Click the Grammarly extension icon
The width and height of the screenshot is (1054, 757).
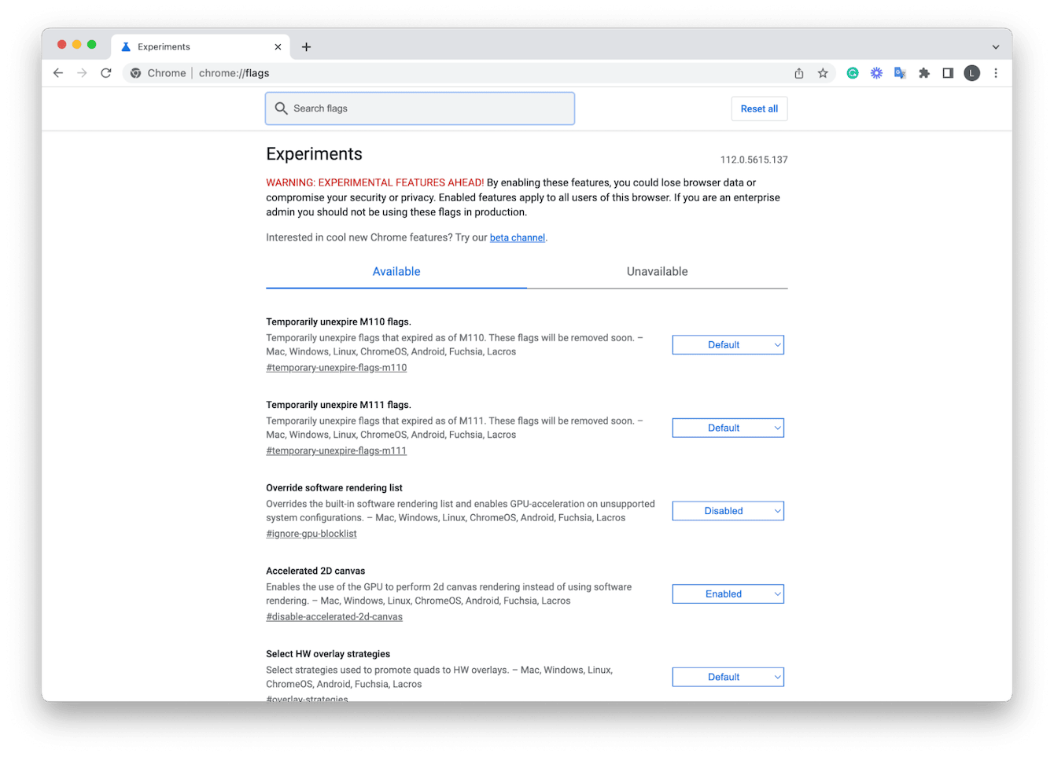tap(853, 73)
